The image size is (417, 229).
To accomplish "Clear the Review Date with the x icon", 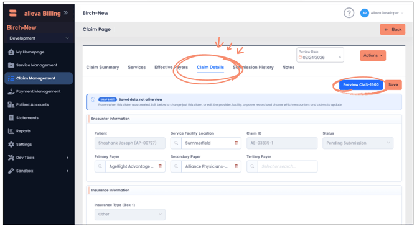I will 340,57.
